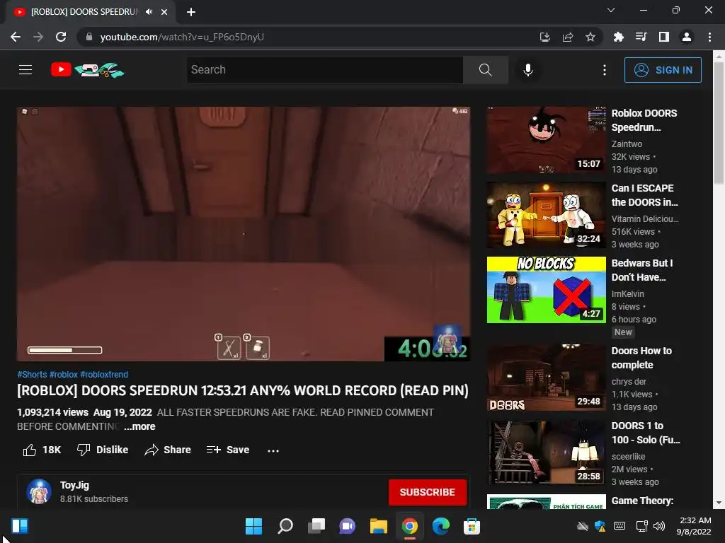Open the #roblox hashtag link

tap(64, 375)
